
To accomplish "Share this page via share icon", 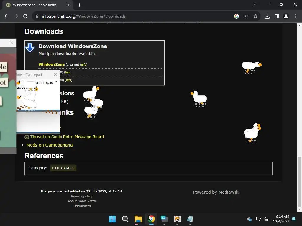I will 246,16.
